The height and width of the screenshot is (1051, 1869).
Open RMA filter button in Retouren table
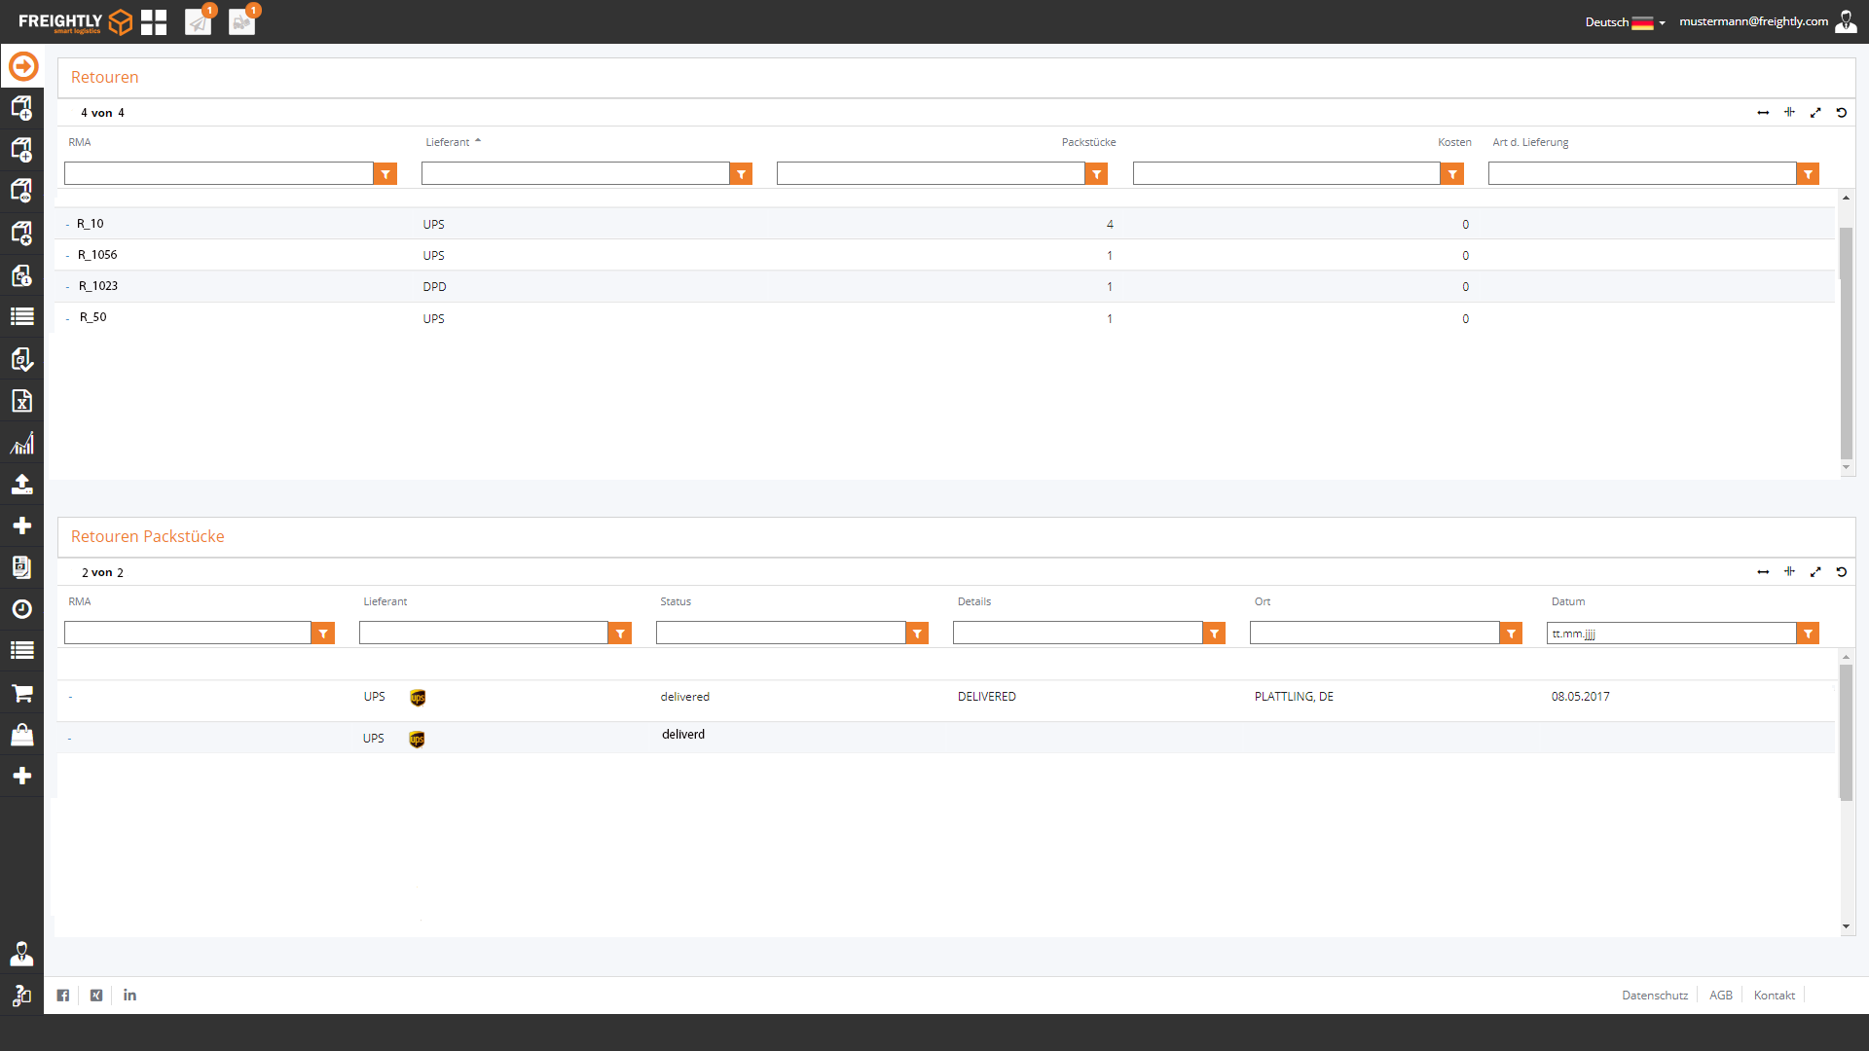pyautogui.click(x=386, y=174)
